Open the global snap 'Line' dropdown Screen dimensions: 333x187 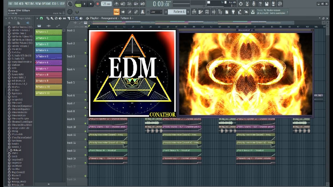click(x=156, y=12)
